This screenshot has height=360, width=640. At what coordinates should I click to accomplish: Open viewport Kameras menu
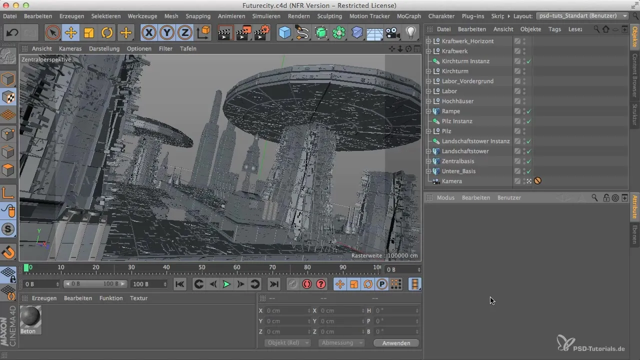click(x=70, y=48)
